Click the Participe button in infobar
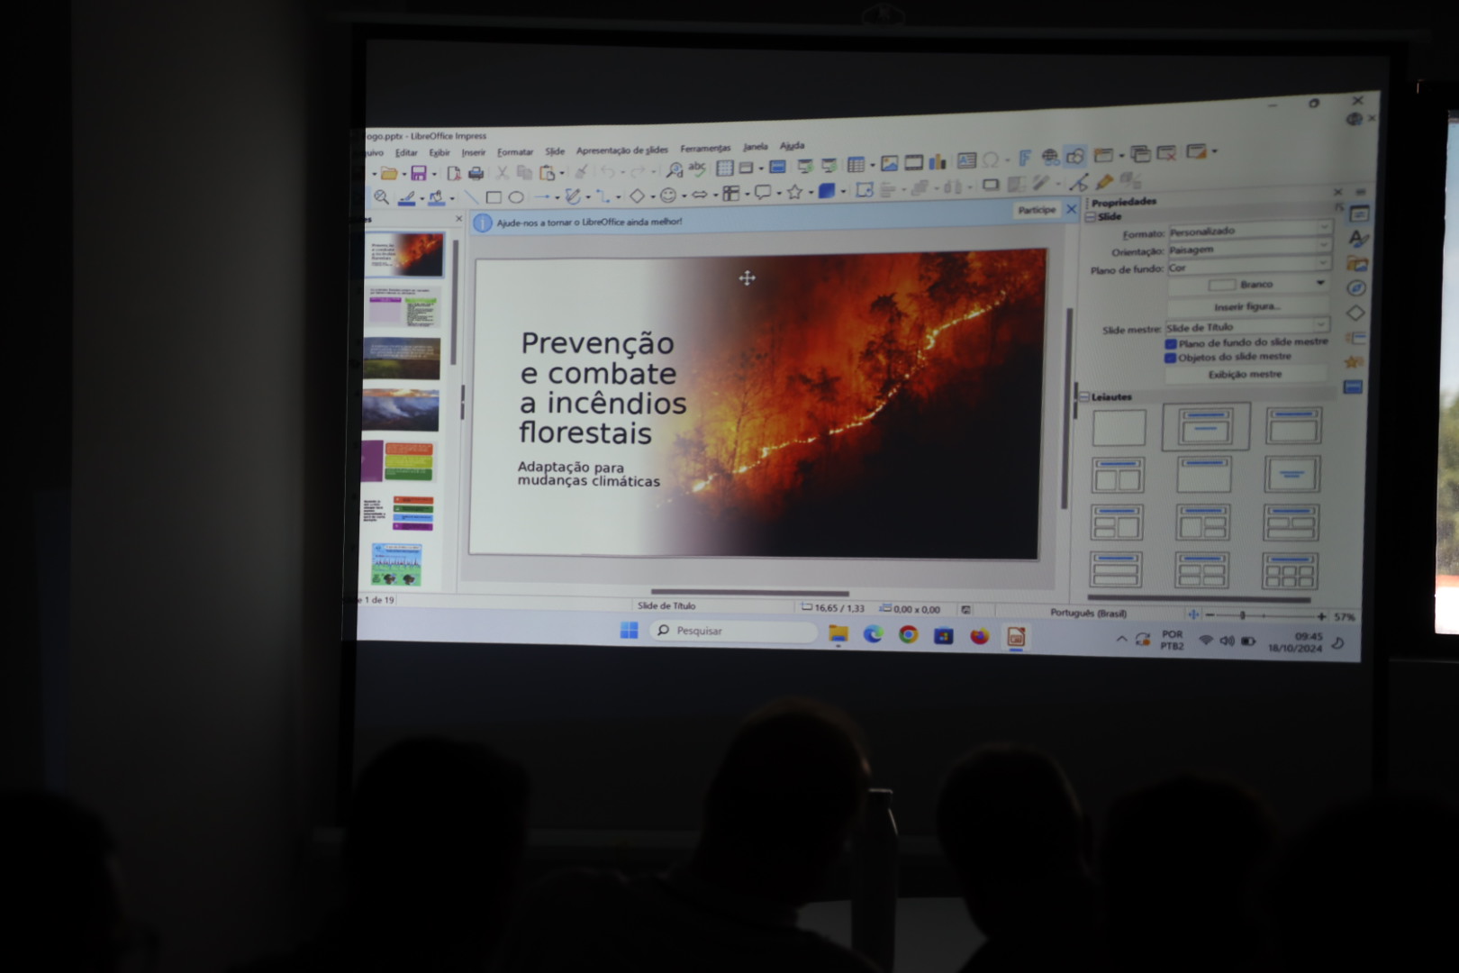Image resolution: width=1459 pixels, height=973 pixels. tap(1036, 210)
